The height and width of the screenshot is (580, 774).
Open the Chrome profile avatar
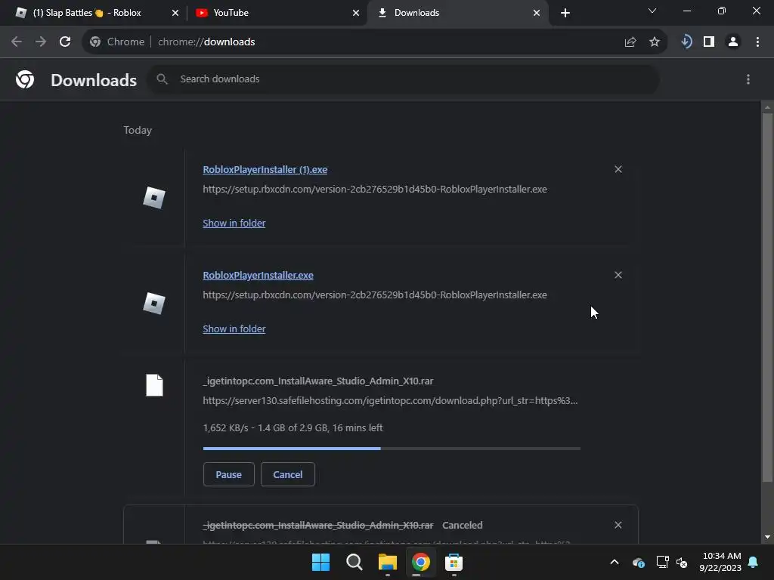(x=733, y=42)
